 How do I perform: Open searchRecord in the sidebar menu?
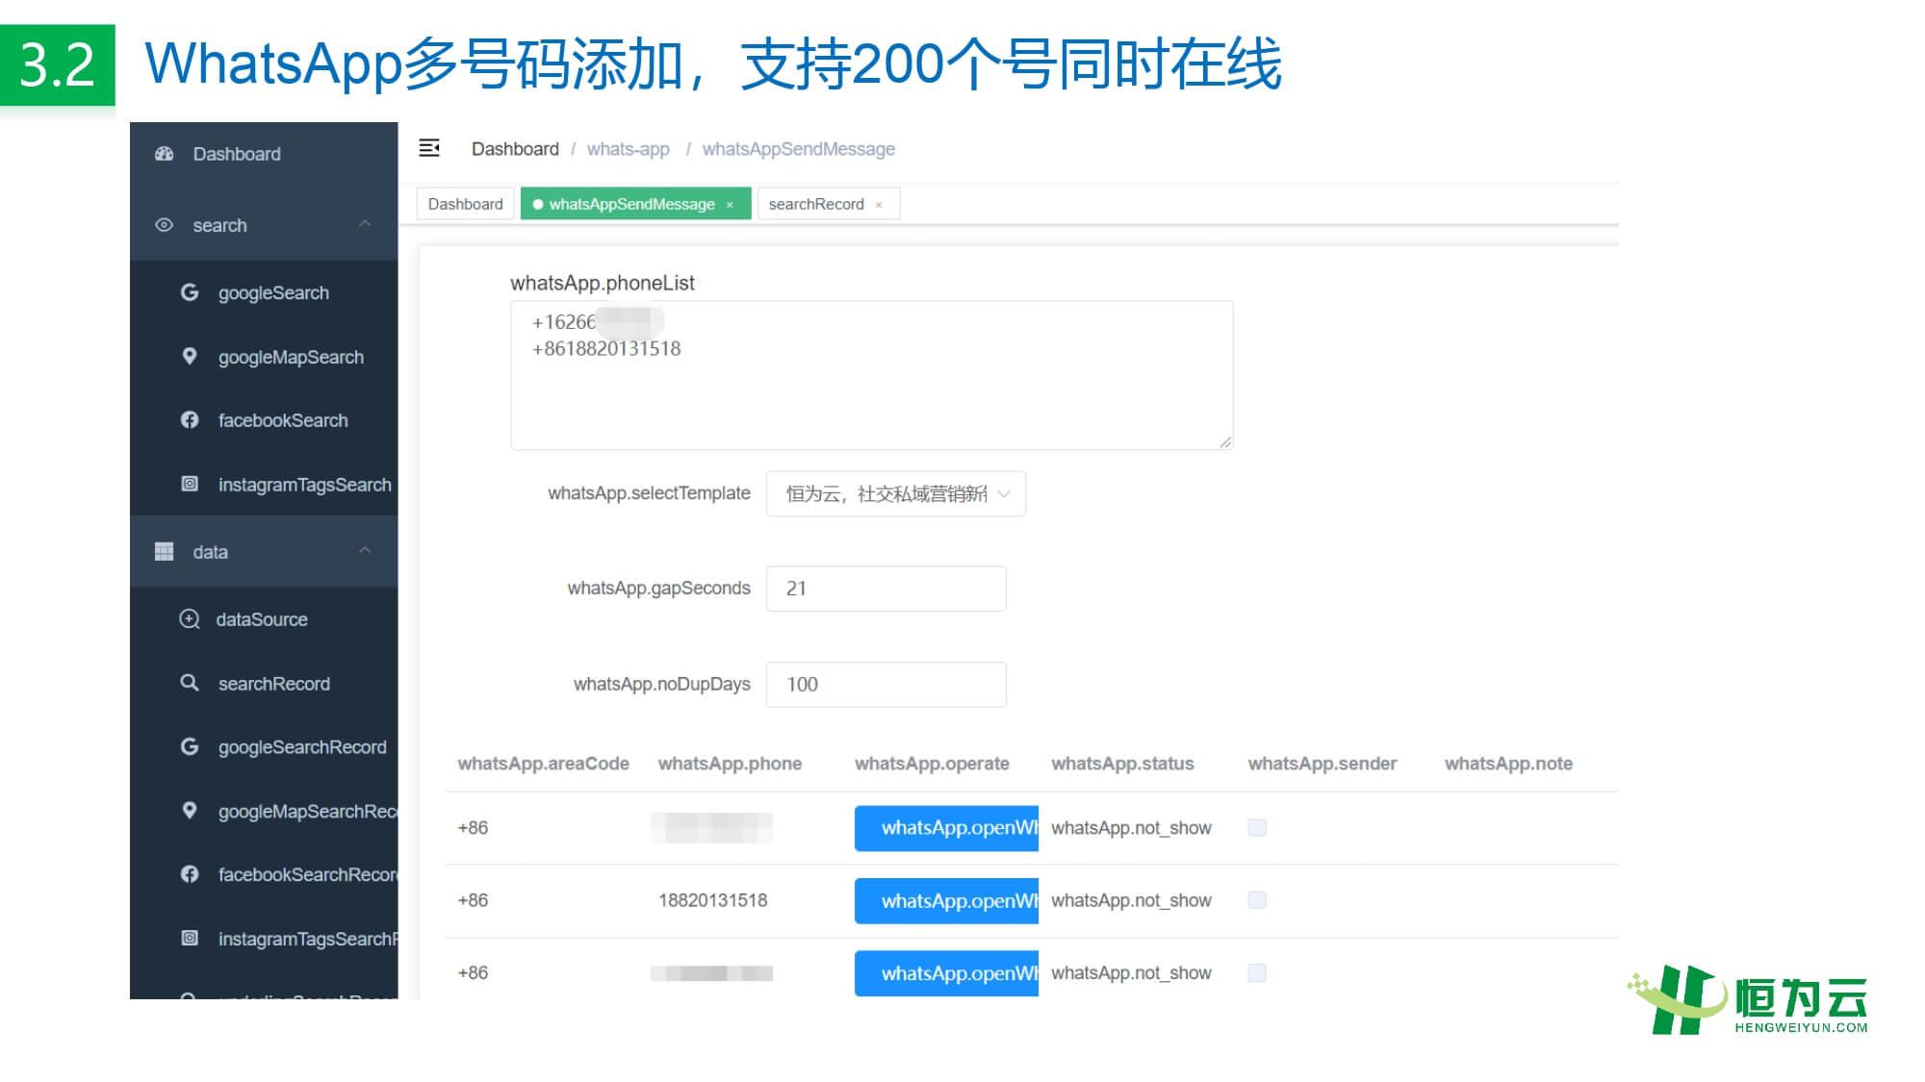(264, 683)
